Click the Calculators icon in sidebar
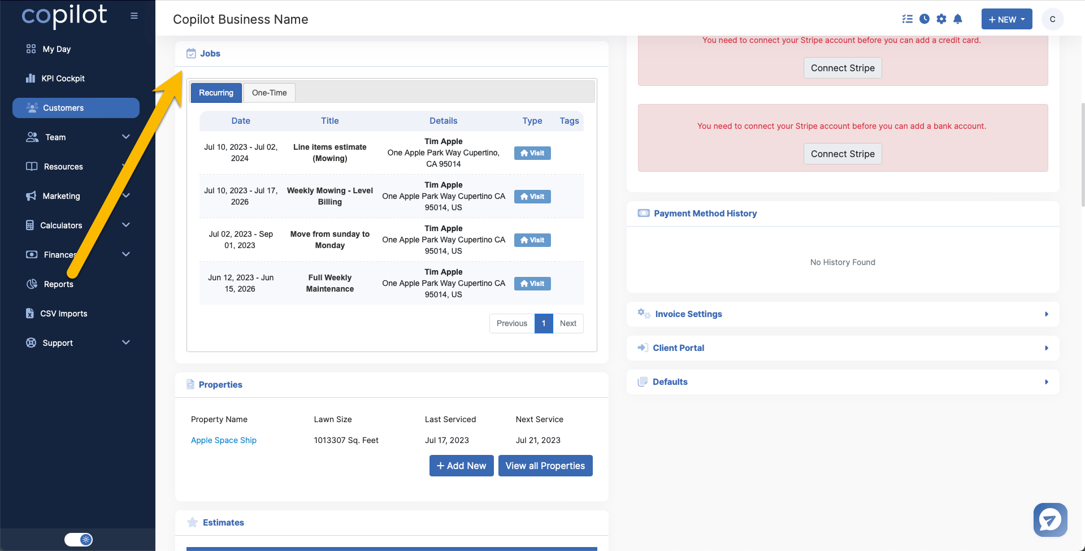The width and height of the screenshot is (1085, 551). pos(30,225)
